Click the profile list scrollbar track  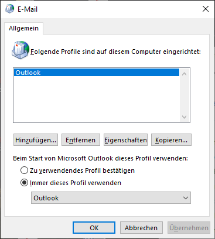pos(184,95)
